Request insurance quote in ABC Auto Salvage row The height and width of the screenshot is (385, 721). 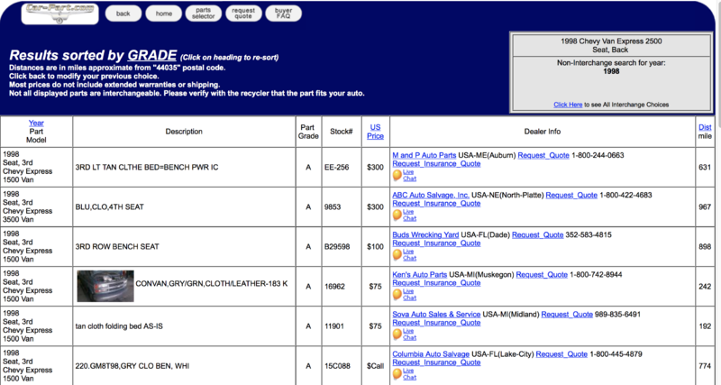436,203
